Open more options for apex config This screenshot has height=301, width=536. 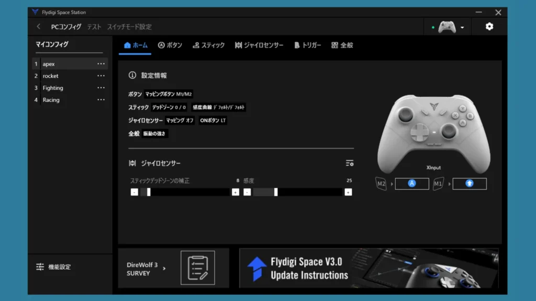pyautogui.click(x=101, y=64)
